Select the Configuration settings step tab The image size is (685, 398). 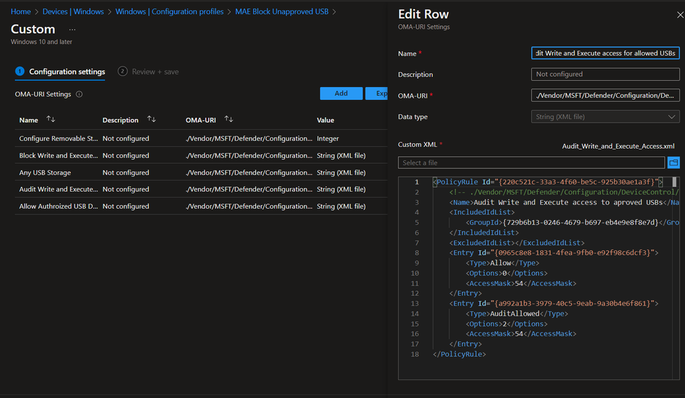(x=60, y=71)
